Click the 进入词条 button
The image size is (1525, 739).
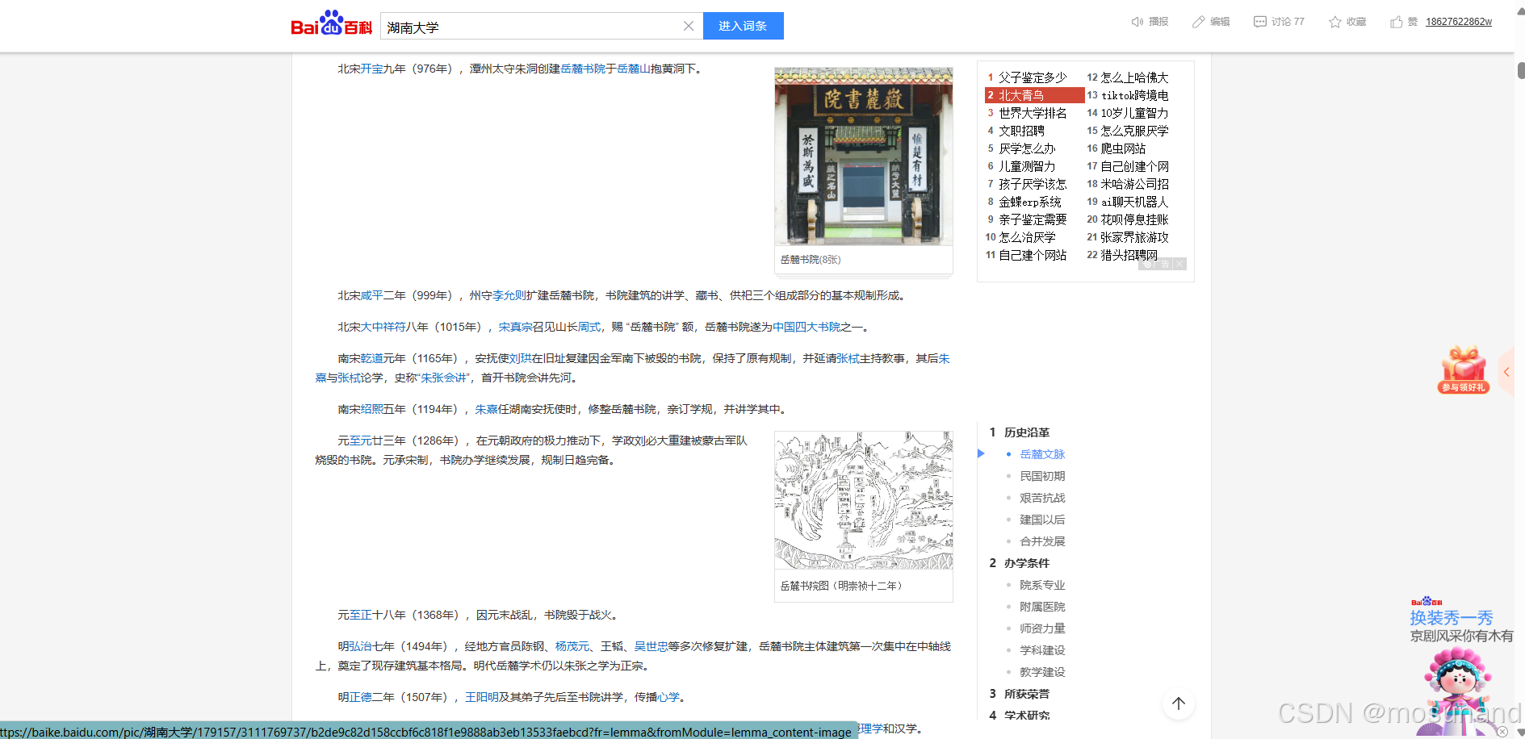click(x=743, y=26)
